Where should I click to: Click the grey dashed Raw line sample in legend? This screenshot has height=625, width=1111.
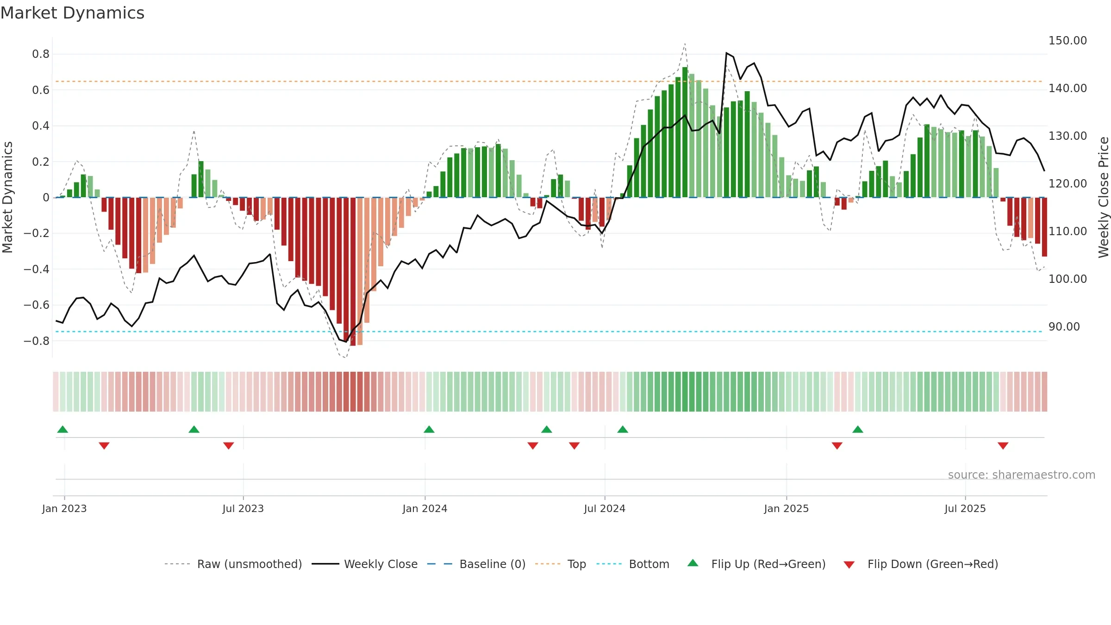coord(178,564)
